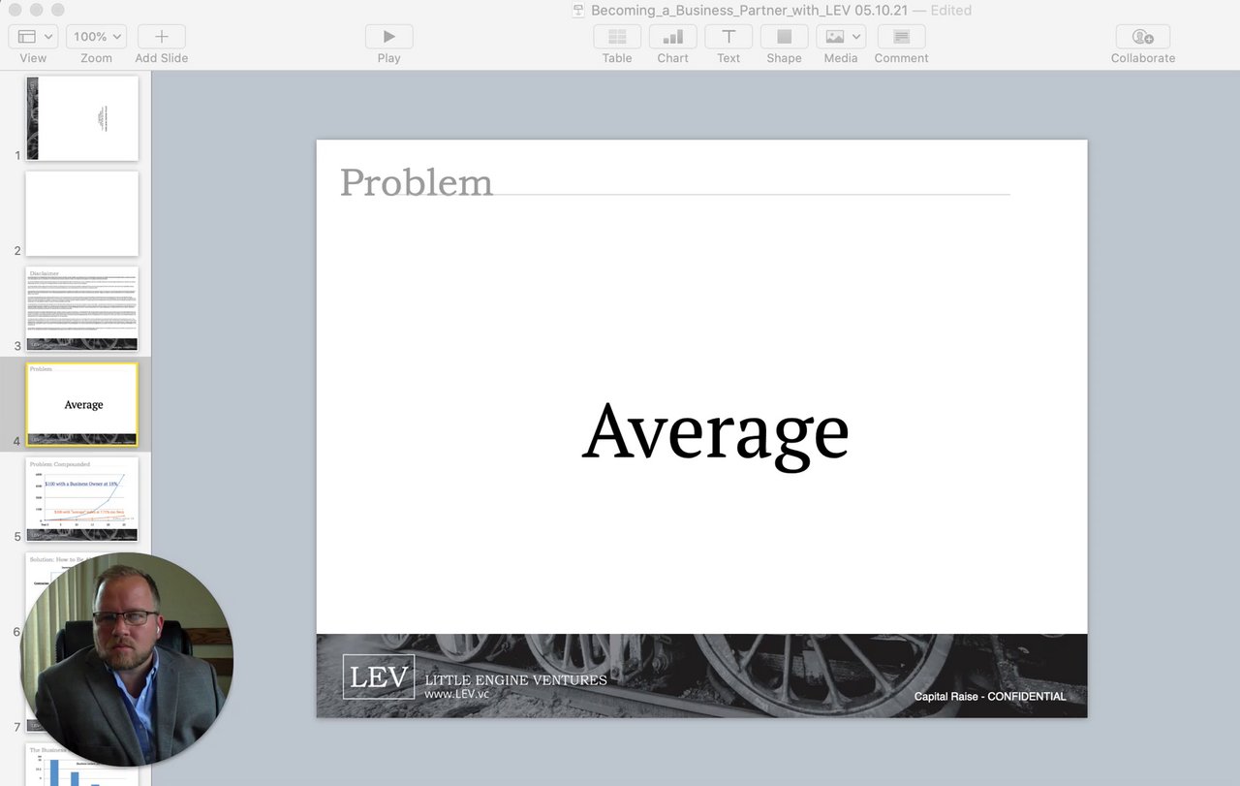The image size is (1240, 786).
Task: Click the red close window button
Action: pyautogui.click(x=15, y=10)
